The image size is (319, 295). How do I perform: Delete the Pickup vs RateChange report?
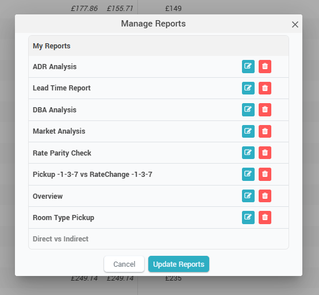(264, 175)
